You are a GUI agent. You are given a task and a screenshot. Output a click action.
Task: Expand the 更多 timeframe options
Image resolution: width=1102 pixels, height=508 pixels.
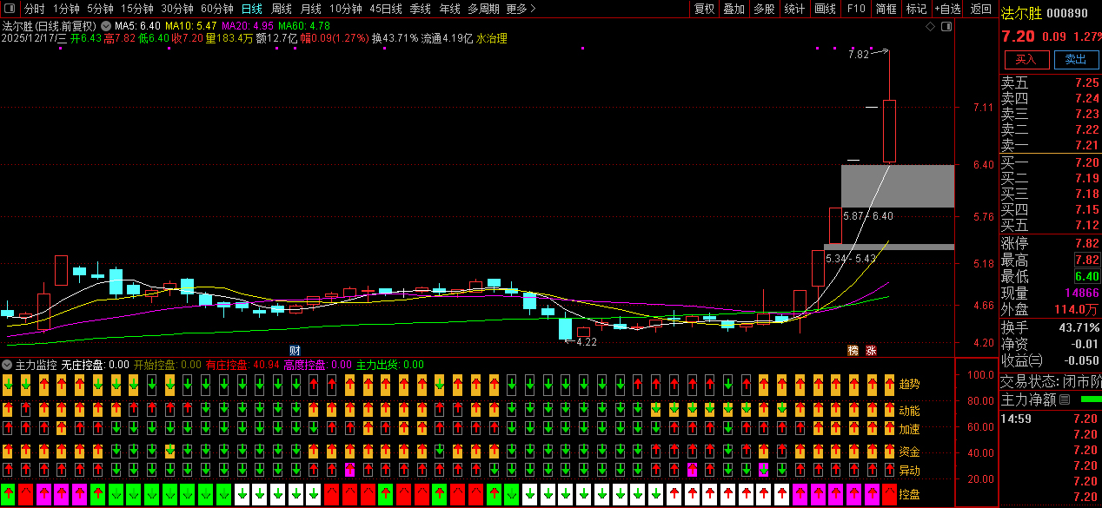pos(521,9)
